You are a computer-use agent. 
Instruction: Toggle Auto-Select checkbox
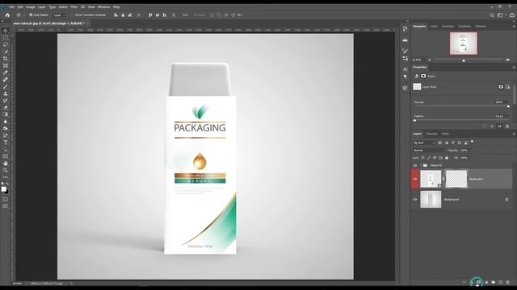tap(31, 15)
